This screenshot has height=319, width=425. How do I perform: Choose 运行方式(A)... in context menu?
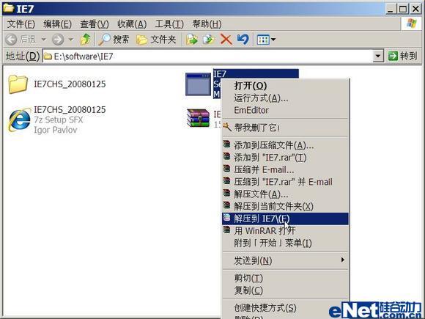point(285,98)
